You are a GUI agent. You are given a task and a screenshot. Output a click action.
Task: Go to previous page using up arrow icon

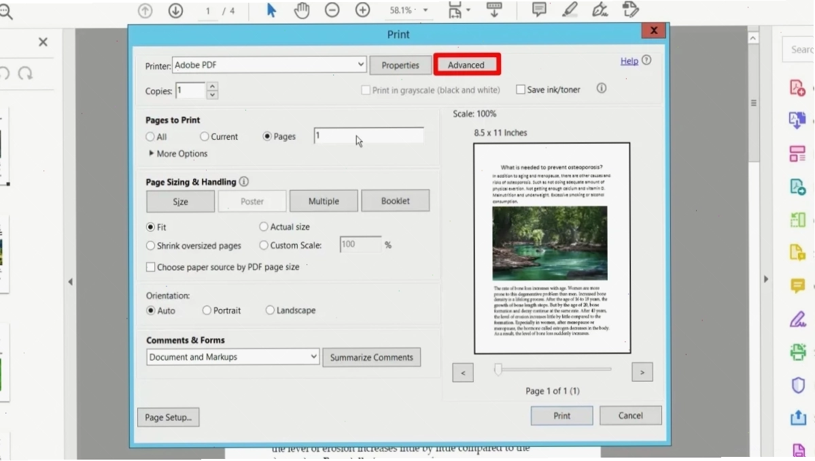coord(145,10)
